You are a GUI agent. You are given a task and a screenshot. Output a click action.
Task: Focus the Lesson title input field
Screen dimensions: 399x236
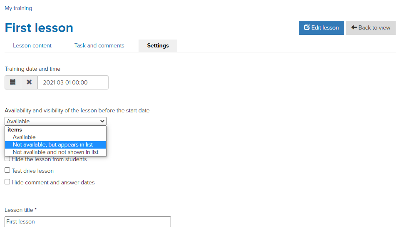[x=88, y=222]
